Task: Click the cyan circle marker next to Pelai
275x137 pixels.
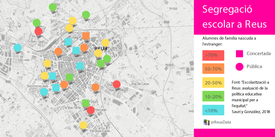Action: pyautogui.click(x=18, y=47)
